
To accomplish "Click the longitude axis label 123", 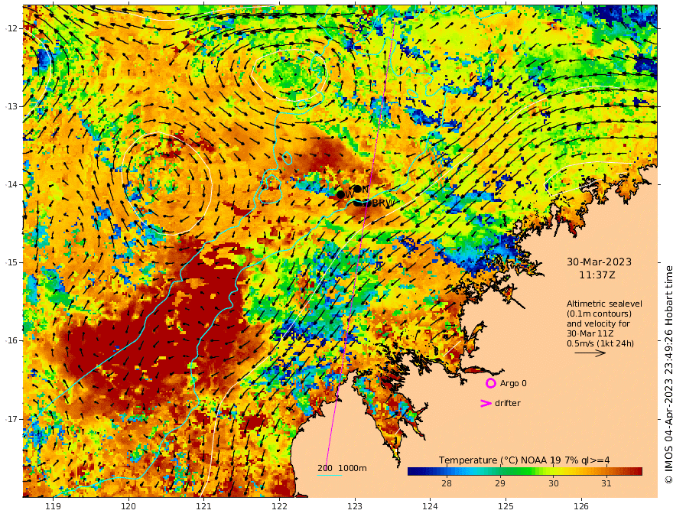I will click(355, 507).
